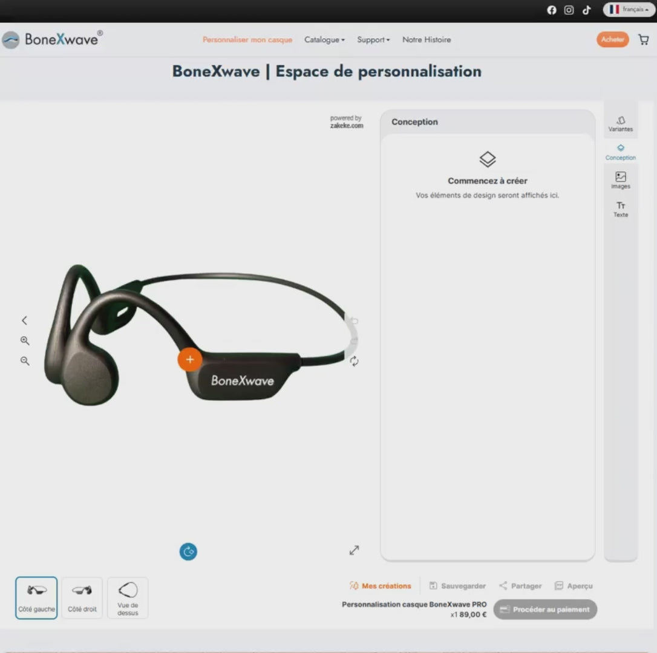Open the Texte tool tab
Screen dimensions: 657x653
(621, 209)
